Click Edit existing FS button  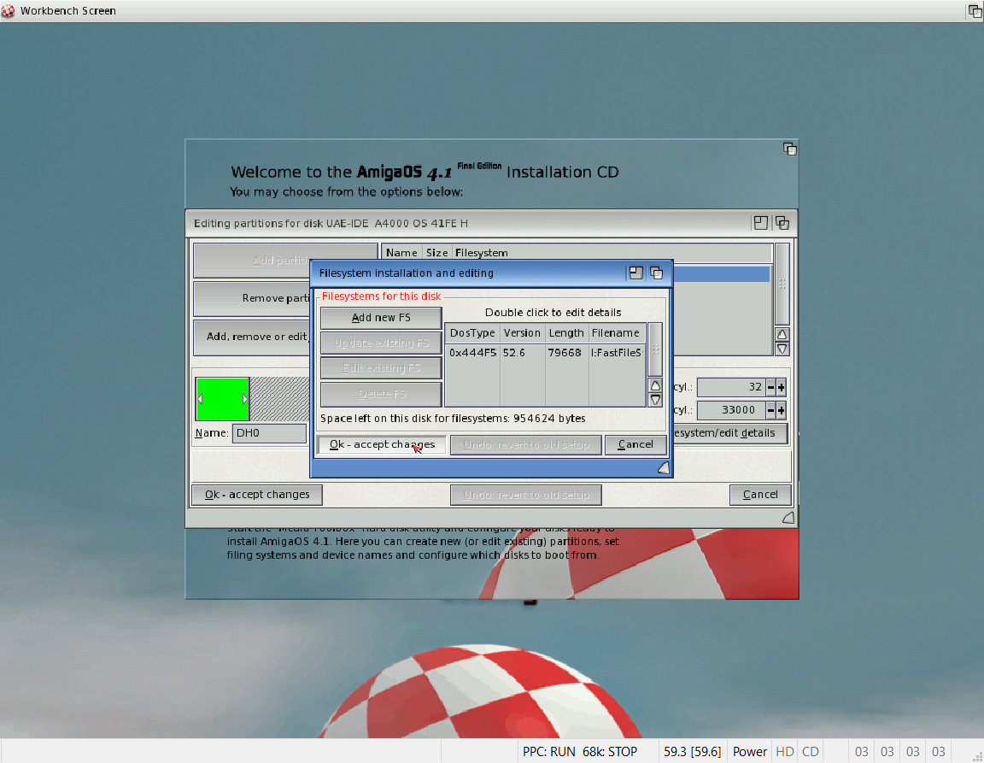tap(381, 368)
